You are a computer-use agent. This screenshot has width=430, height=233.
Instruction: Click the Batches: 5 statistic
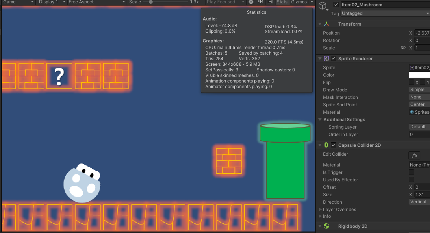click(x=216, y=53)
